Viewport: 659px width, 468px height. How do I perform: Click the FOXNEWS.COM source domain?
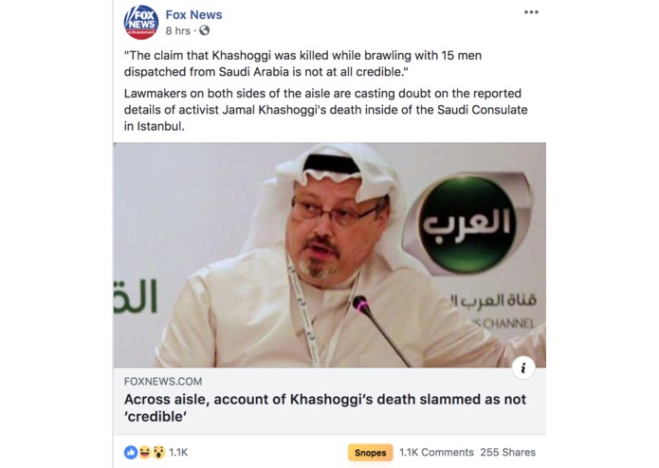163,382
